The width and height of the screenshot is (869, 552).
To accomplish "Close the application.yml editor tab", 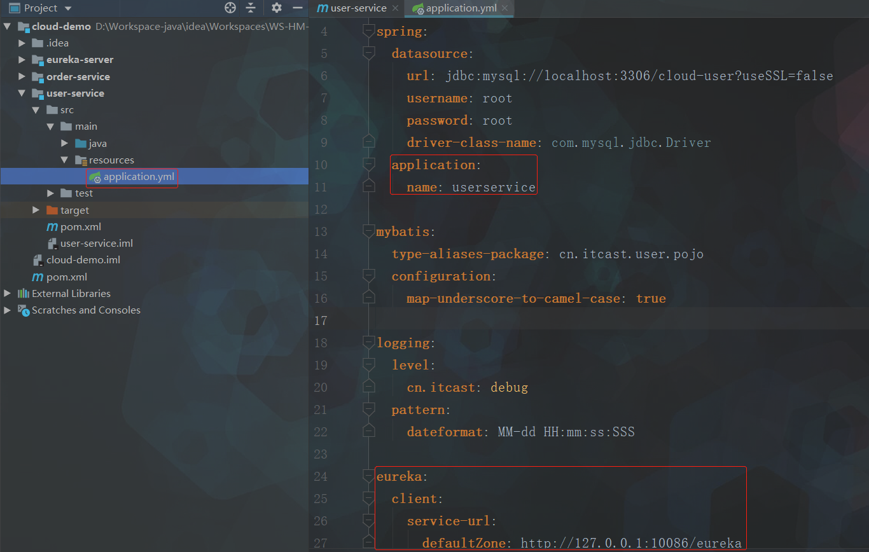I will point(504,8).
